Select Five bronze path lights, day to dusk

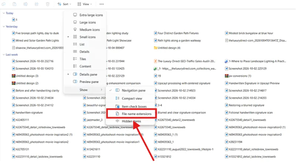pyautogui.click(x=35, y=33)
